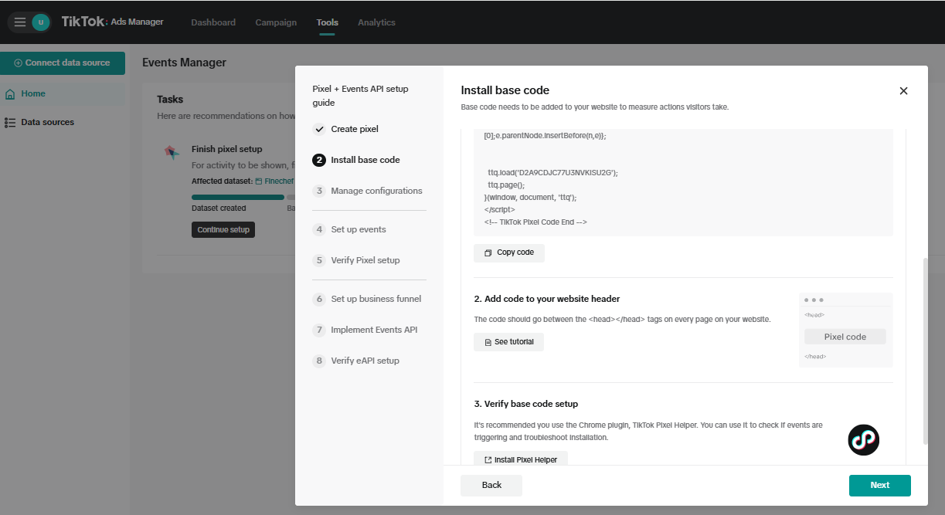Image resolution: width=945 pixels, height=515 pixels.
Task: Click the Events Manager page title
Action: [184, 63]
